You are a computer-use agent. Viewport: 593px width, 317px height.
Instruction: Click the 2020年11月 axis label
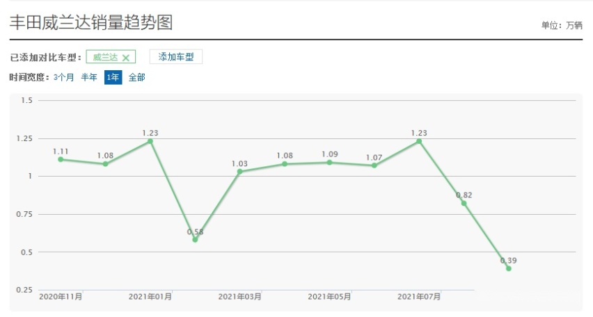(x=61, y=297)
